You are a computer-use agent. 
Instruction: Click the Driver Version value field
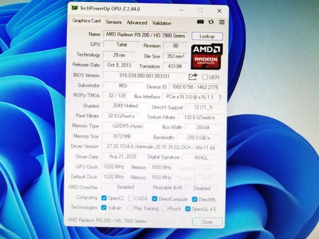point(161,147)
